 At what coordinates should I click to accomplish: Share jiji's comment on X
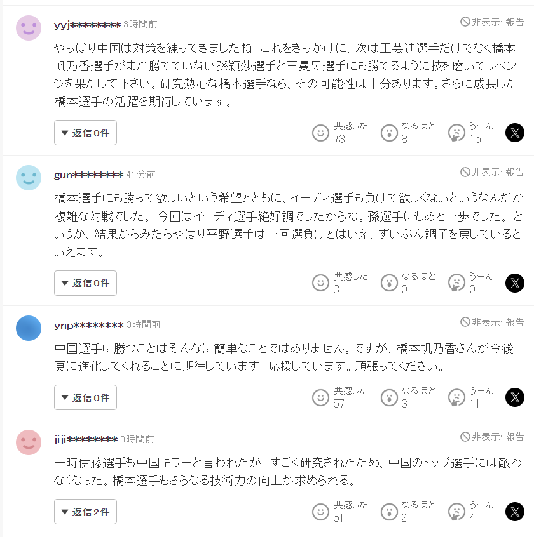[515, 512]
